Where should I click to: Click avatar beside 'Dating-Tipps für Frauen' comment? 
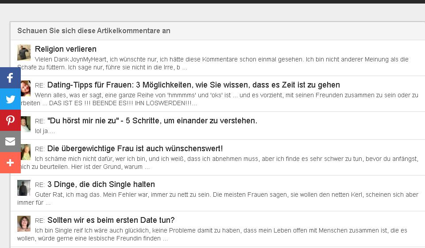[26, 88]
